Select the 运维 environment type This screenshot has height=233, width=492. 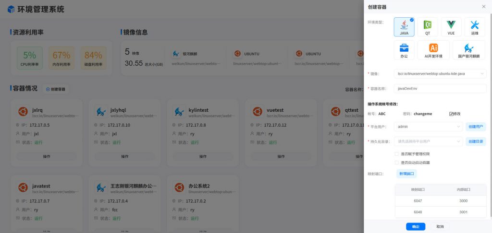(x=474, y=27)
